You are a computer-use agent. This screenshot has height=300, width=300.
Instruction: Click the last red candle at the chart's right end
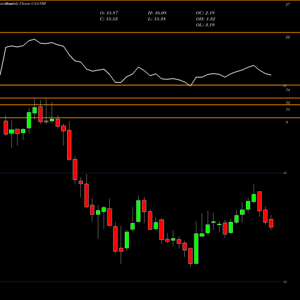(x=271, y=223)
